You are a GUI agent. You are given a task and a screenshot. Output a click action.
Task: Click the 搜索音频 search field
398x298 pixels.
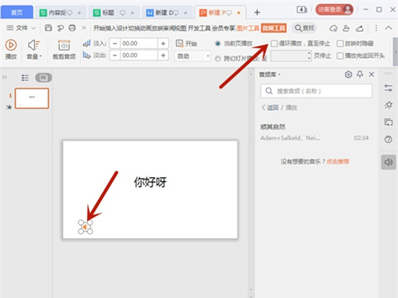point(316,91)
